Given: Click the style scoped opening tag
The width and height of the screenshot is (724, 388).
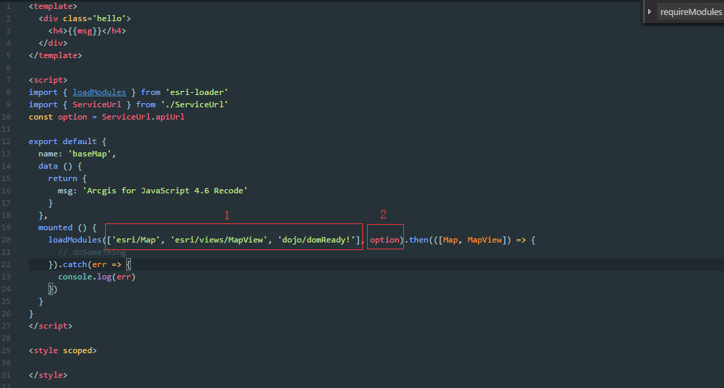Looking at the screenshot, I should click(x=63, y=350).
